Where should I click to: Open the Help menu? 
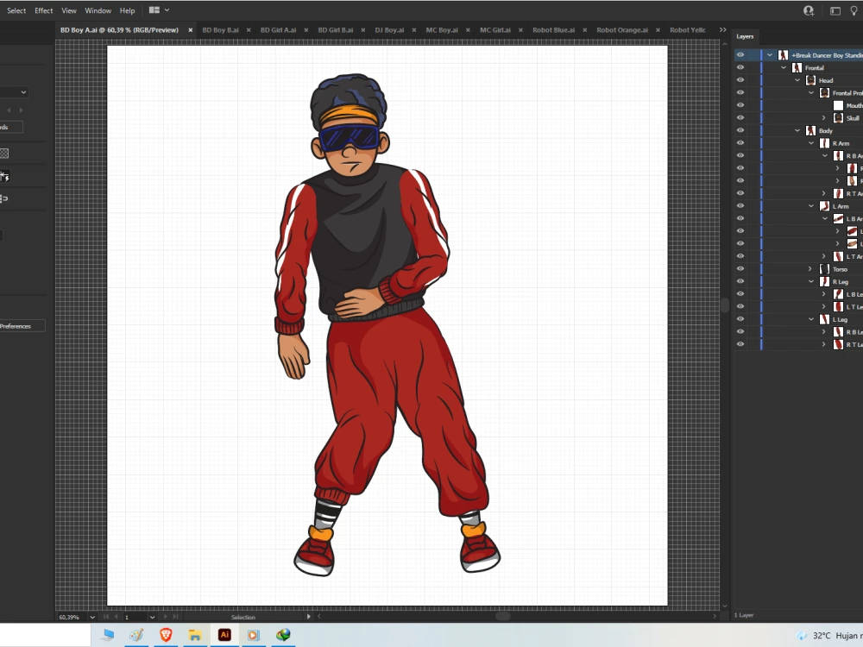pos(127,10)
